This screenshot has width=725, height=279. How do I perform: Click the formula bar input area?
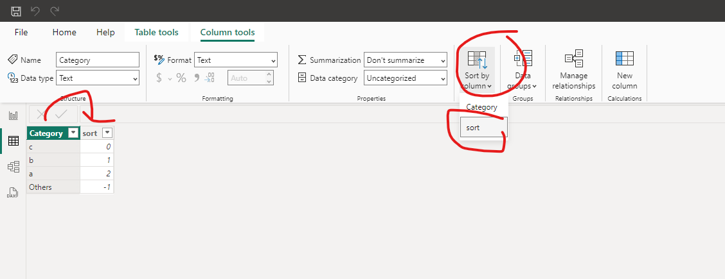click(x=402, y=114)
